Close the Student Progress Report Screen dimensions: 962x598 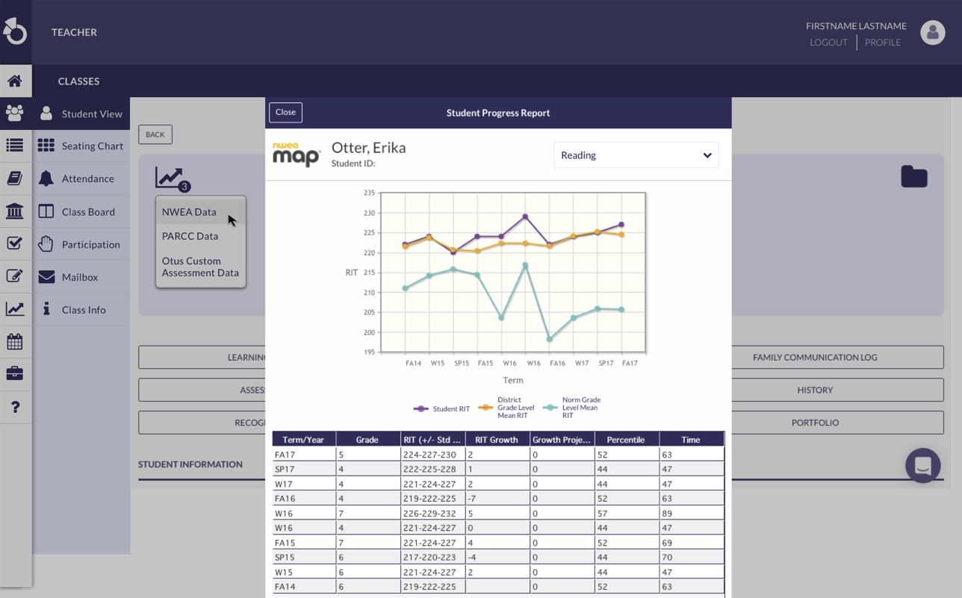(x=285, y=112)
